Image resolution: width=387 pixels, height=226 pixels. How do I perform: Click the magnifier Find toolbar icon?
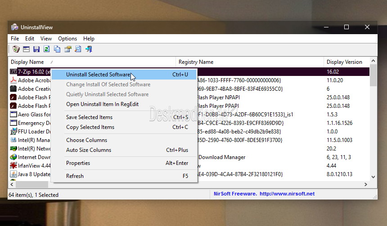78,49
